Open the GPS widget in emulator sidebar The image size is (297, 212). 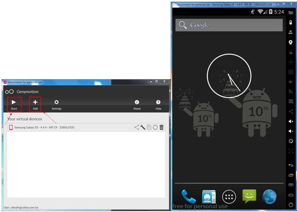pyautogui.click(x=291, y=32)
